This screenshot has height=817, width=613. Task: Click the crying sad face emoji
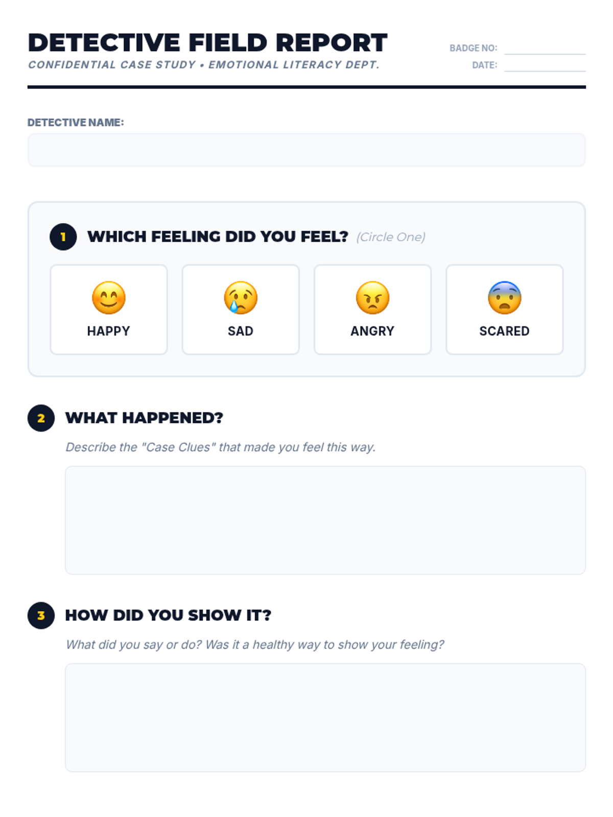tap(241, 298)
